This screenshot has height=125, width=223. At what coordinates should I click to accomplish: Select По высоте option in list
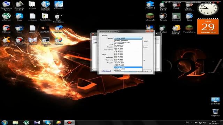click(128, 45)
